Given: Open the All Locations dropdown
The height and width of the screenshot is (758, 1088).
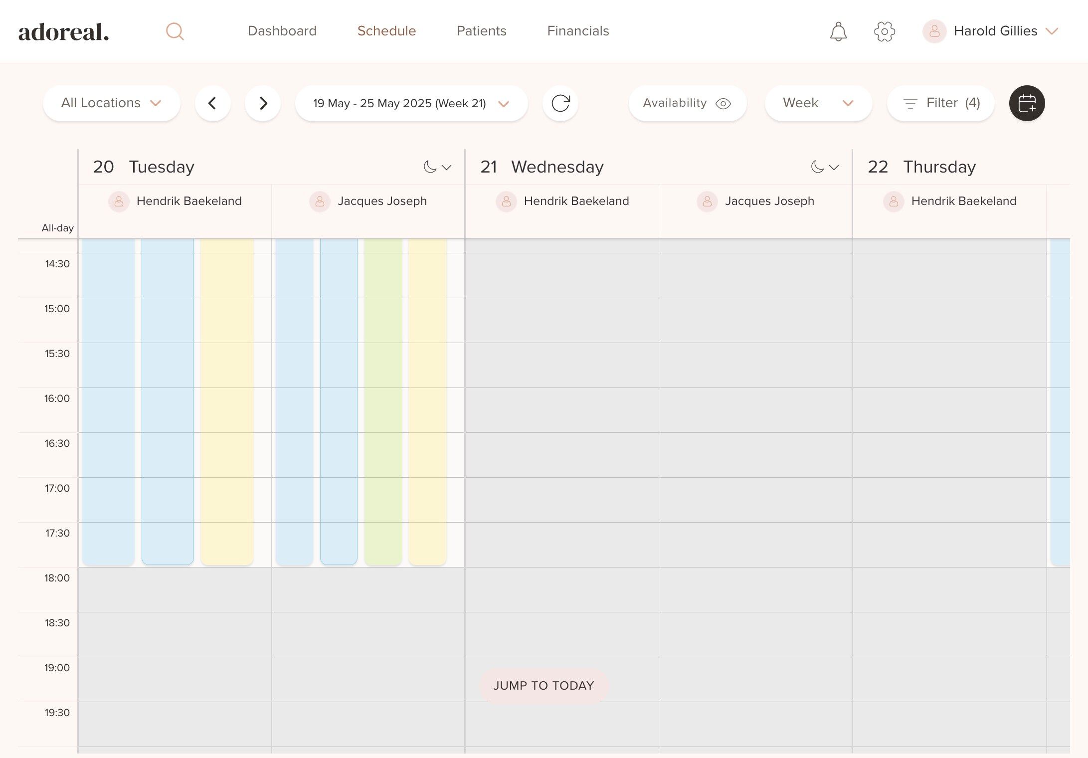Looking at the screenshot, I should pyautogui.click(x=111, y=103).
